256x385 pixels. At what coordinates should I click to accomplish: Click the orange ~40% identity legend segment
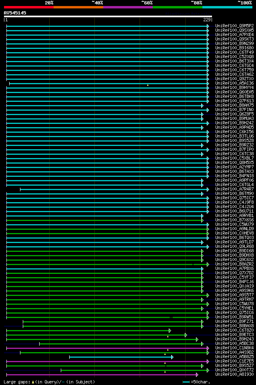[x=78, y=7]
